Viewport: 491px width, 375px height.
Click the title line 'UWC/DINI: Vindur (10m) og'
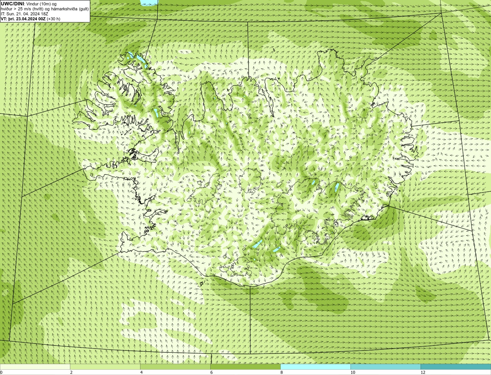(x=29, y=4)
